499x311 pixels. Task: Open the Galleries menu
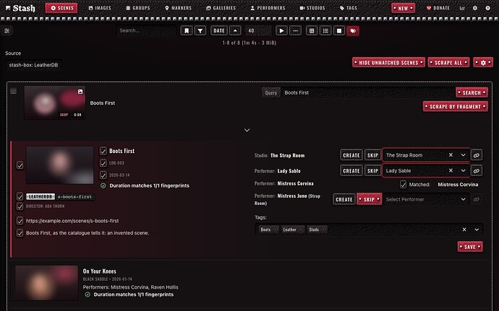tap(221, 8)
